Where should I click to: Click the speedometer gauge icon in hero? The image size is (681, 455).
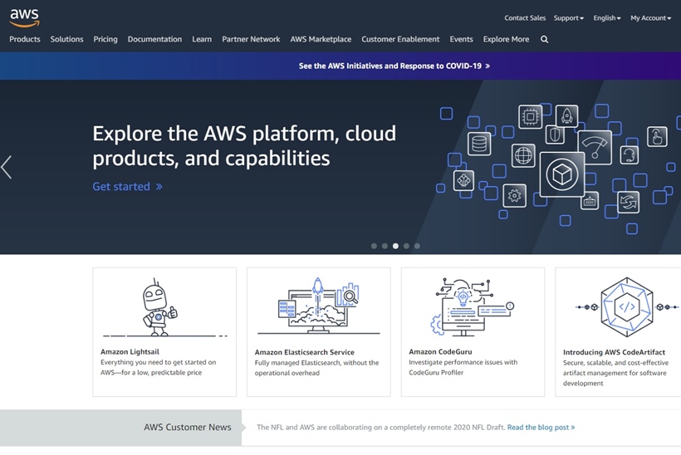click(x=595, y=148)
